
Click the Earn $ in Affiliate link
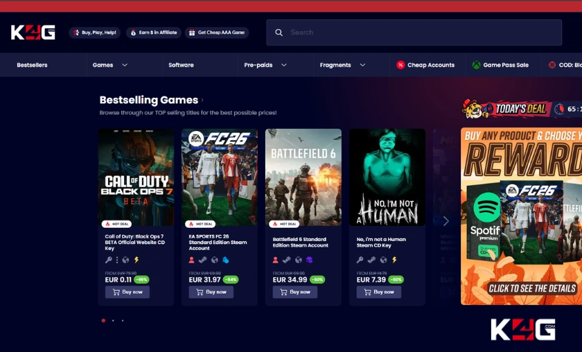[153, 33]
